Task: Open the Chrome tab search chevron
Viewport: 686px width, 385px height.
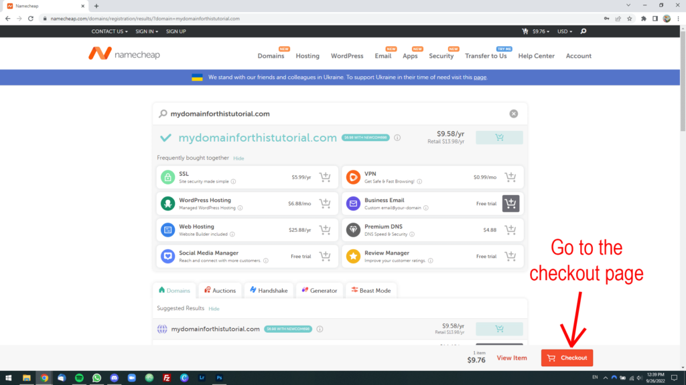Action: pos(628,5)
